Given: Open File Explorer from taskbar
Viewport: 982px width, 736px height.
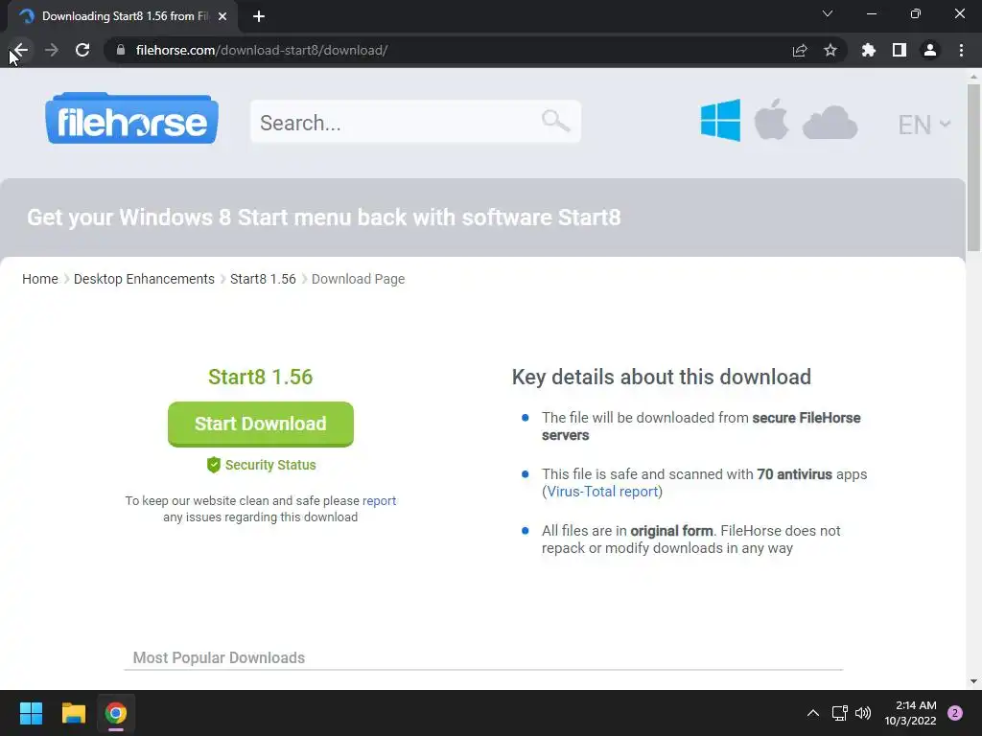Looking at the screenshot, I should [73, 713].
